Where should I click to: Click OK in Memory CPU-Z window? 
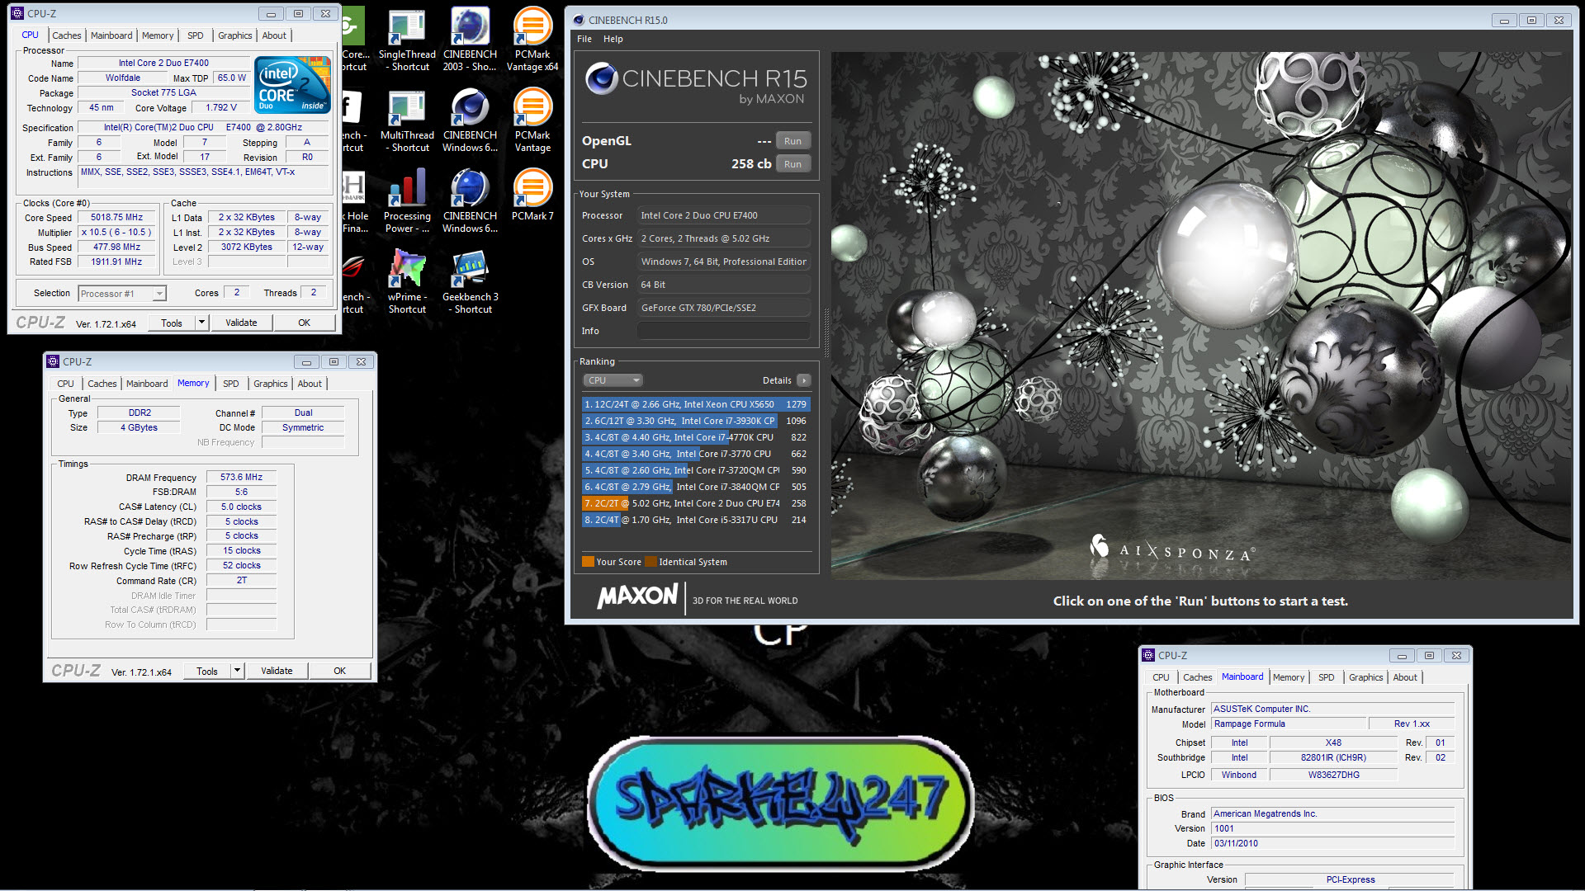(339, 671)
